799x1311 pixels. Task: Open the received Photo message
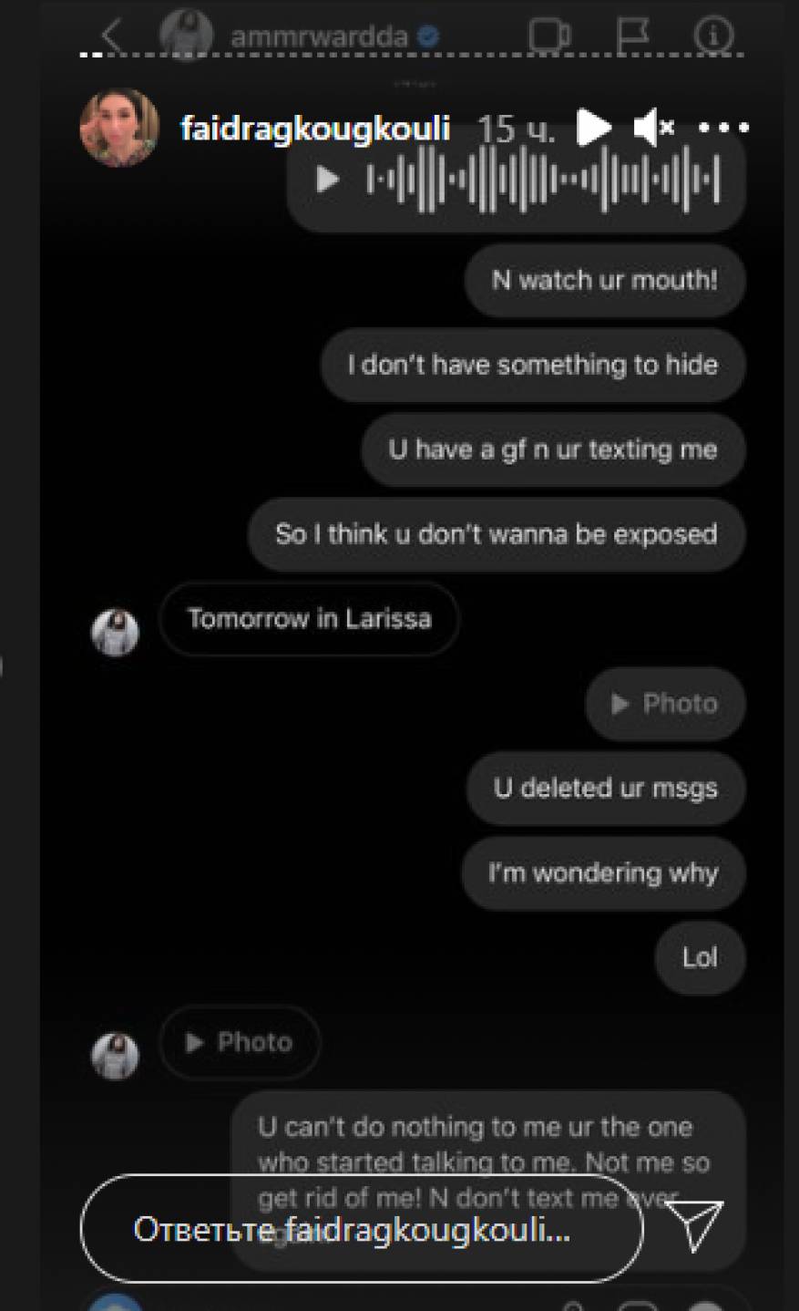coord(240,1042)
